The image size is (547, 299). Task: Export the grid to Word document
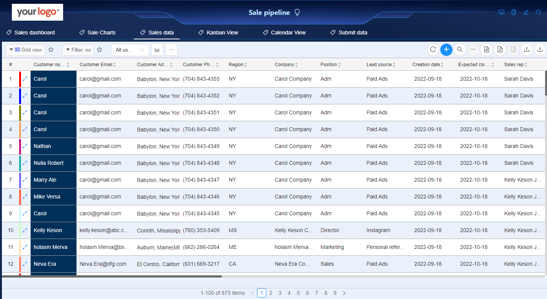point(487,49)
